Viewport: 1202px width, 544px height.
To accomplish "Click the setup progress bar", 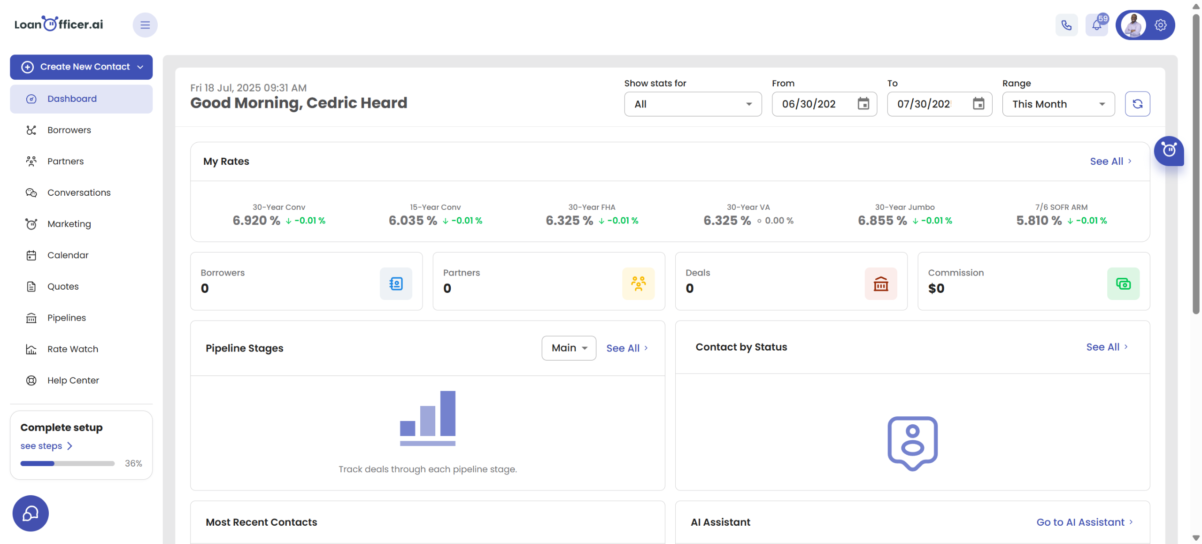I will [67, 463].
